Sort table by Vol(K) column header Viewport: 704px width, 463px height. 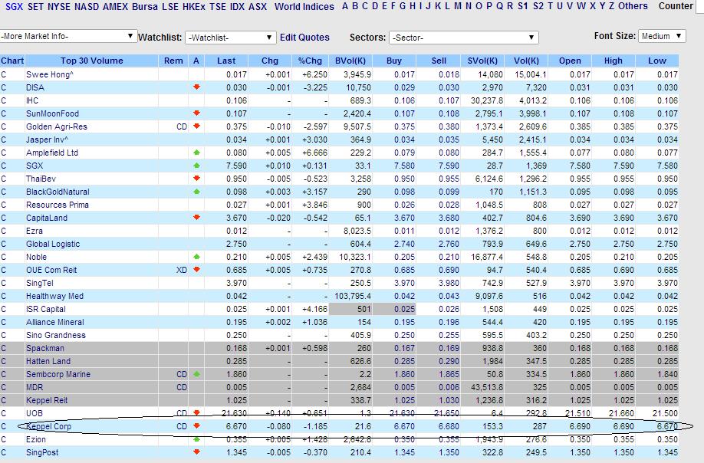pyautogui.click(x=526, y=61)
